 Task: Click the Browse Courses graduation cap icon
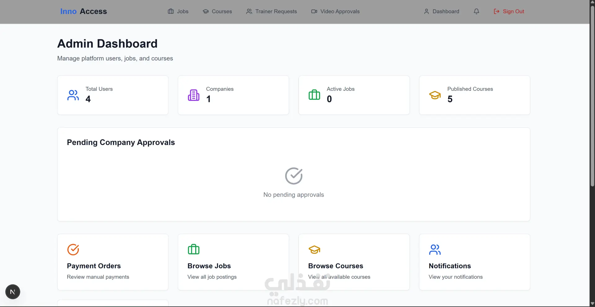[314, 249]
